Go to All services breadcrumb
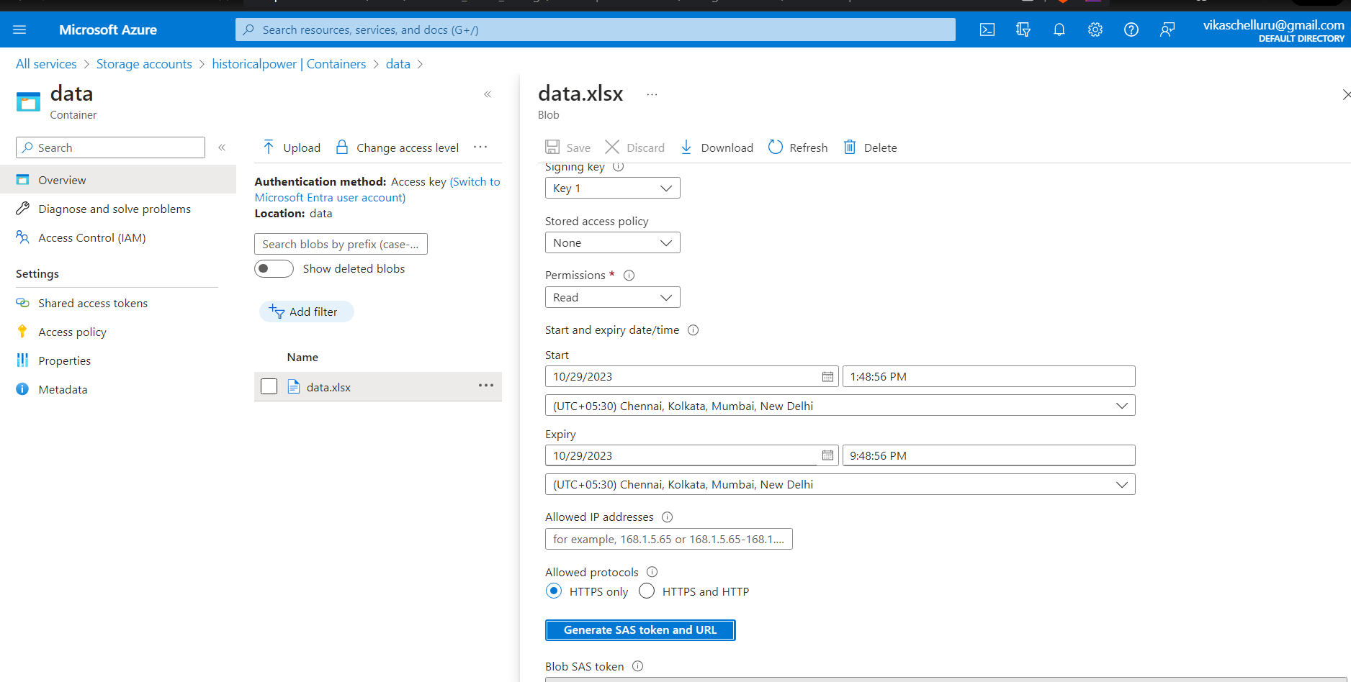The width and height of the screenshot is (1351, 682). tap(46, 64)
